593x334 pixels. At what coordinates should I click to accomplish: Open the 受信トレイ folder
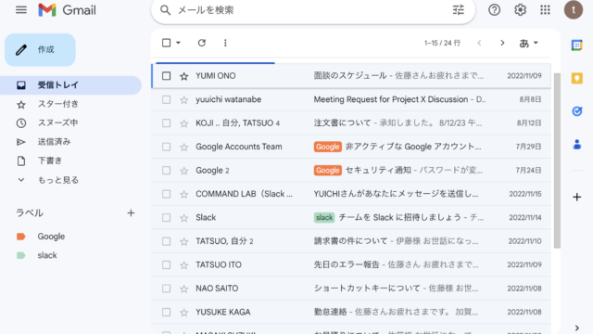pos(71,85)
